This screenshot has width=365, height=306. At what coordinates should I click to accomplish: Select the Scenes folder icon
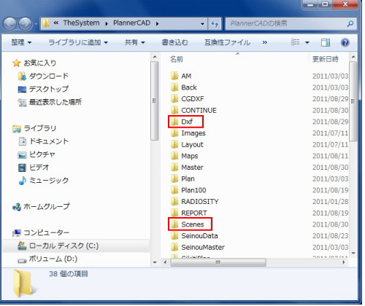click(x=174, y=224)
